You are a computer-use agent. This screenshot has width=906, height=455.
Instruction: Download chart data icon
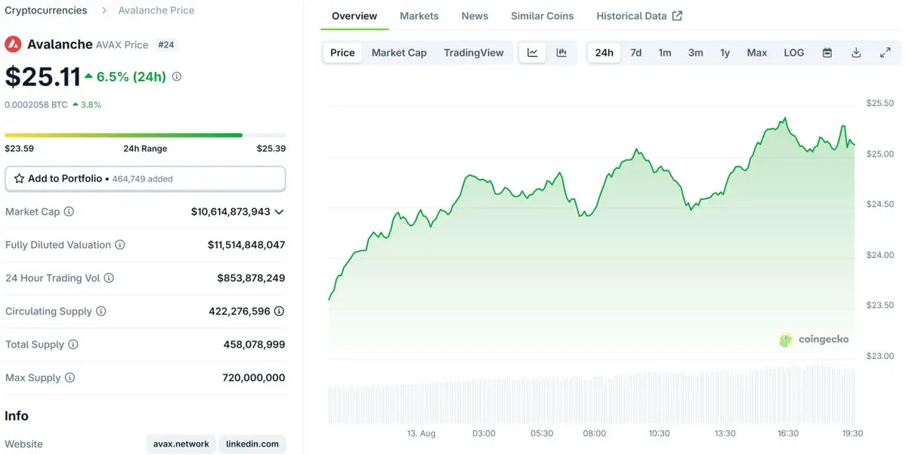pos(856,53)
